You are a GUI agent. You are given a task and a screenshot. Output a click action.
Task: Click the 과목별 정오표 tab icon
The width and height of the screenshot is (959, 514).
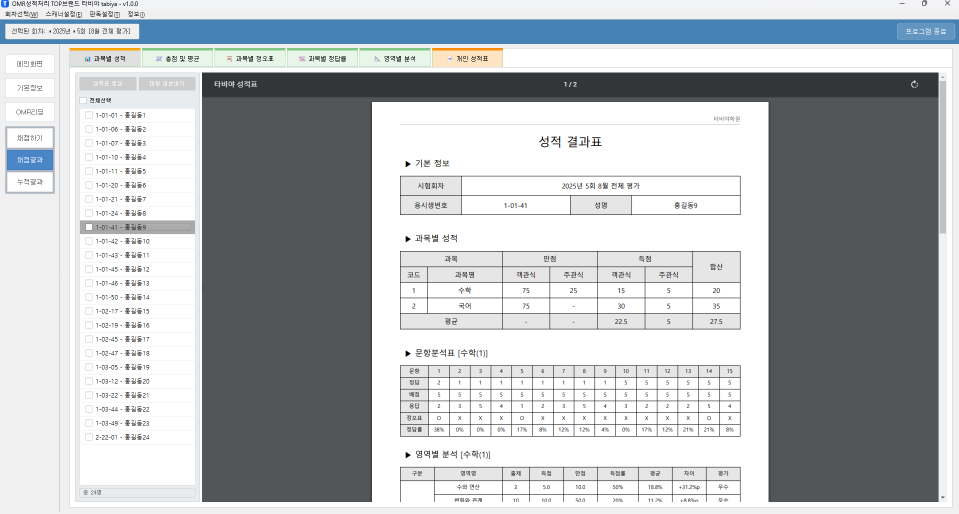click(229, 59)
